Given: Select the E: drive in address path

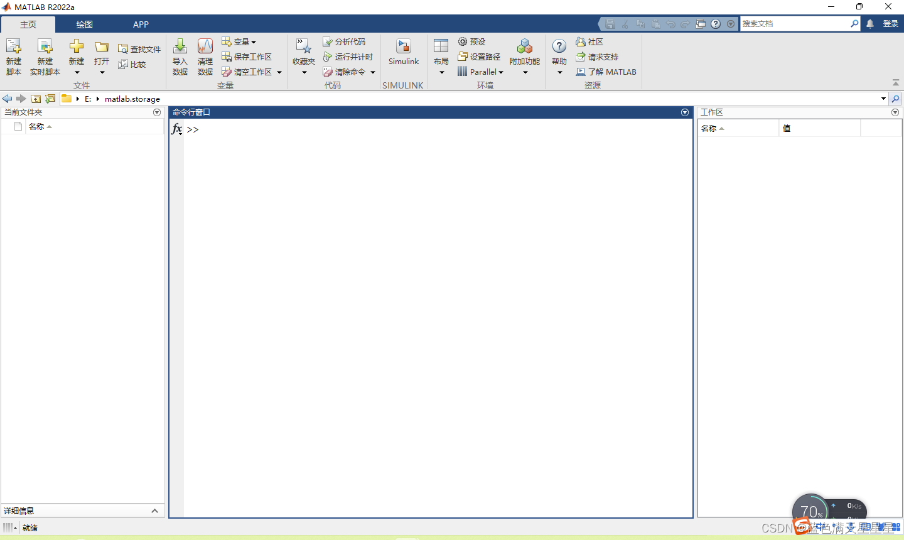Looking at the screenshot, I should click(x=88, y=99).
